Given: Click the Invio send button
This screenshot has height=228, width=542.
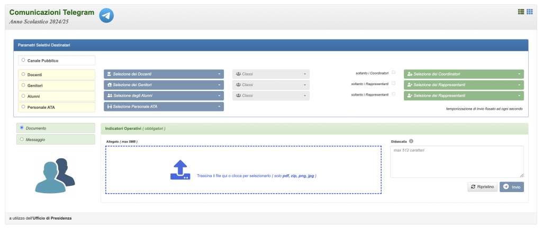Looking at the screenshot, I should [511, 187].
